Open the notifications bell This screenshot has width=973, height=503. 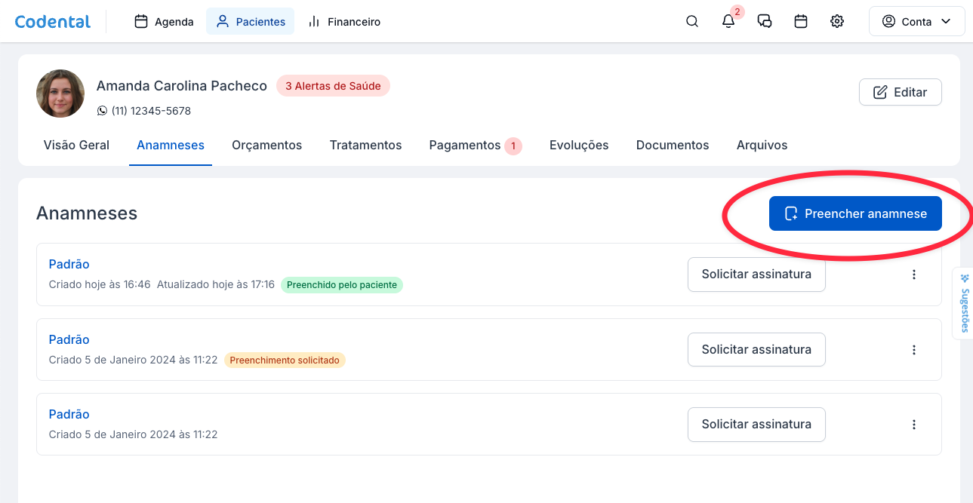click(728, 21)
